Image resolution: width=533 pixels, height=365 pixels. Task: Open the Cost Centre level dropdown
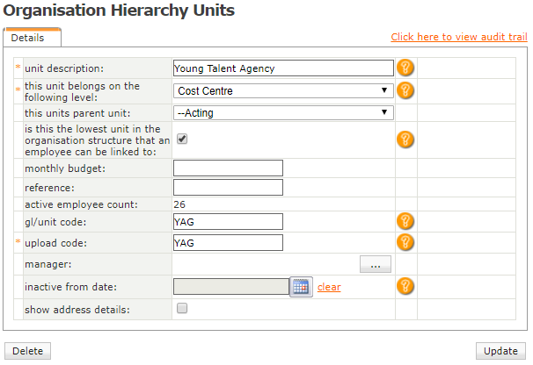pos(283,90)
